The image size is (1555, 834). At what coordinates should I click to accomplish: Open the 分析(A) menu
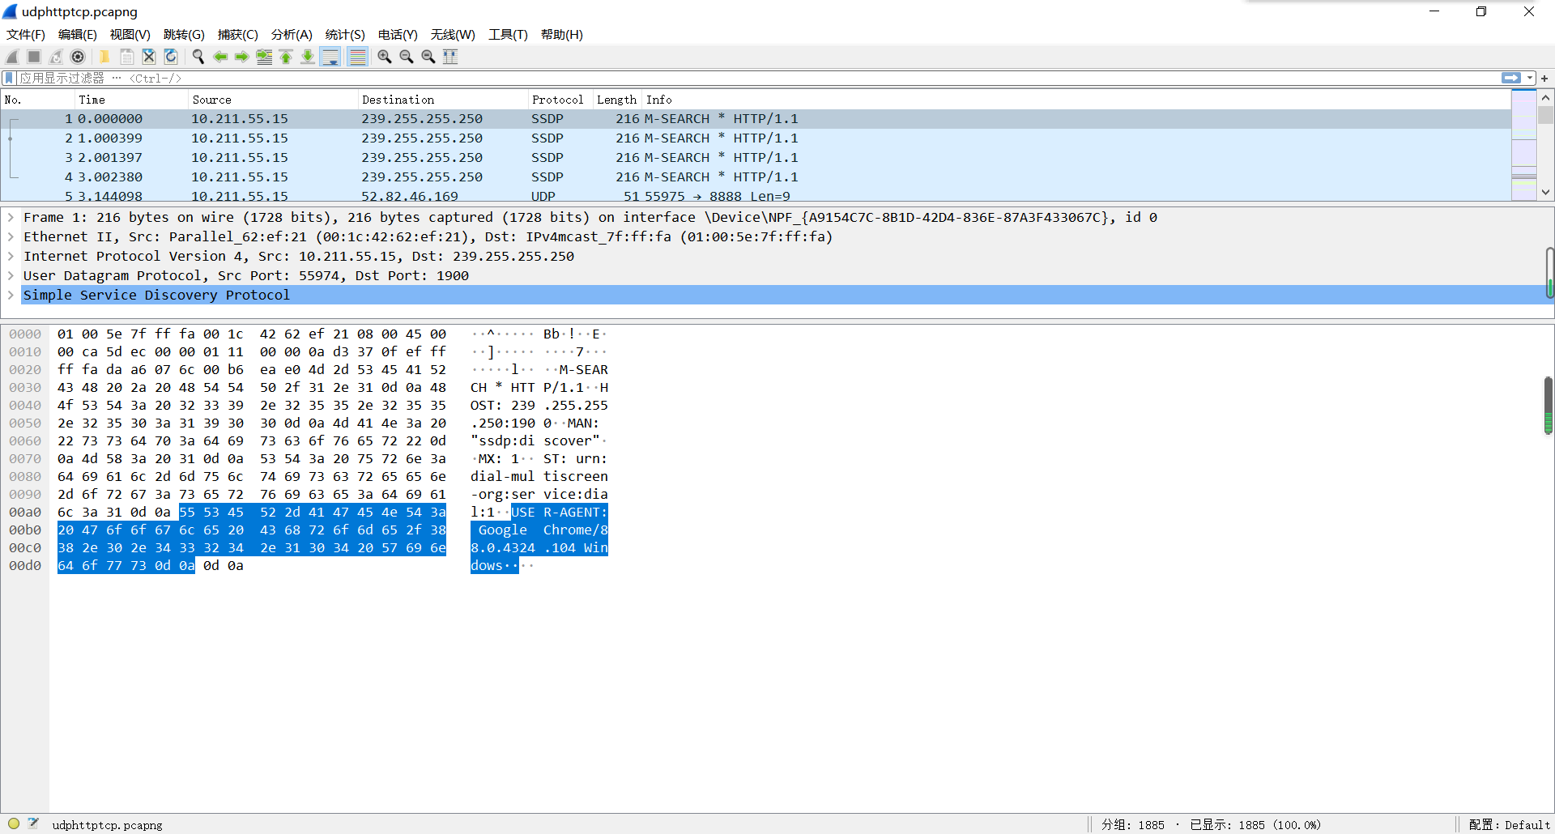291,35
